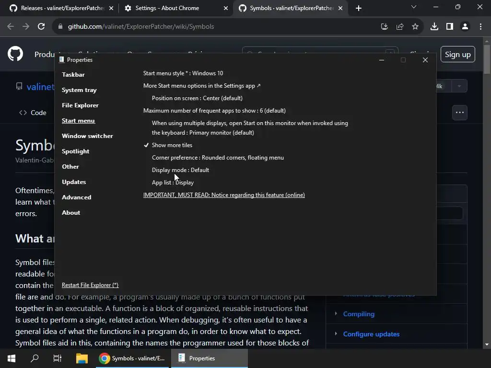Click the GitHub Octocat logo on the page
This screenshot has height=368, width=491.
coord(15,54)
